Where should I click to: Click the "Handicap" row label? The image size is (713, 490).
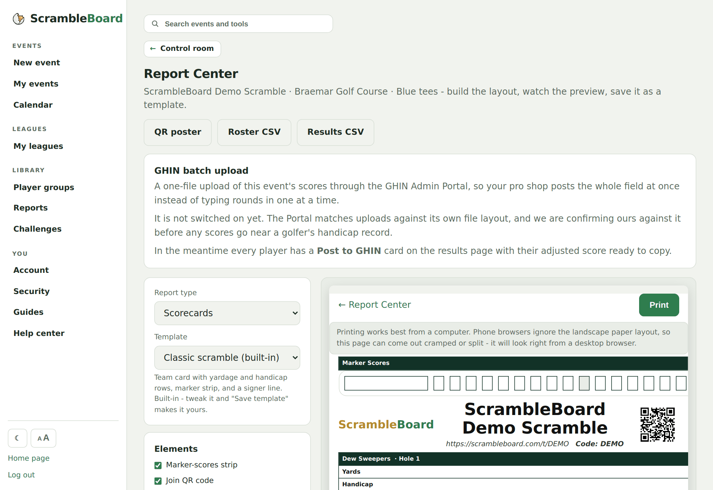click(x=358, y=484)
